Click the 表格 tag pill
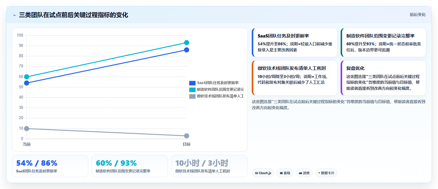 285,173
